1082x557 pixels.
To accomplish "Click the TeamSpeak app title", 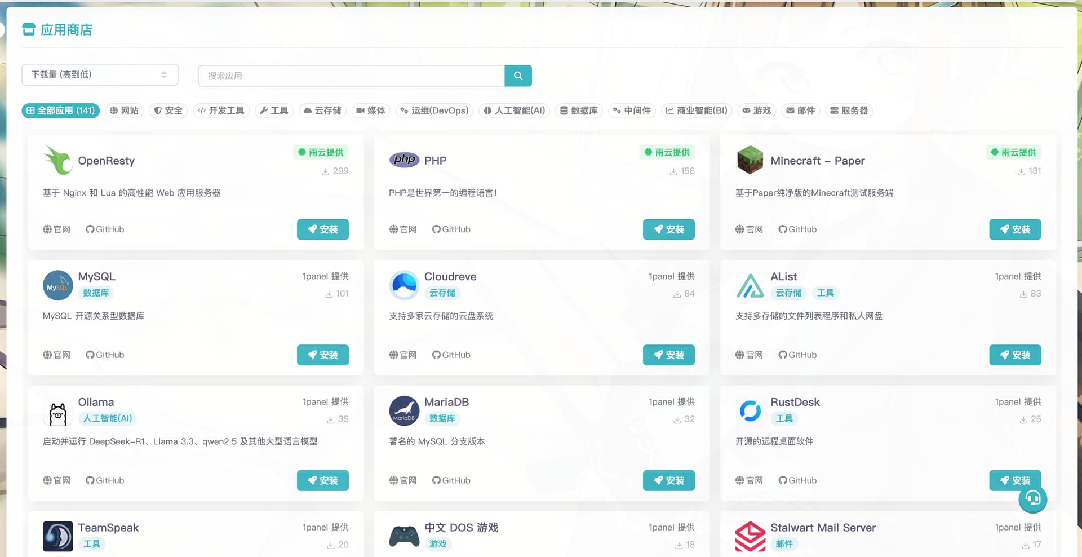I will pos(108,528).
